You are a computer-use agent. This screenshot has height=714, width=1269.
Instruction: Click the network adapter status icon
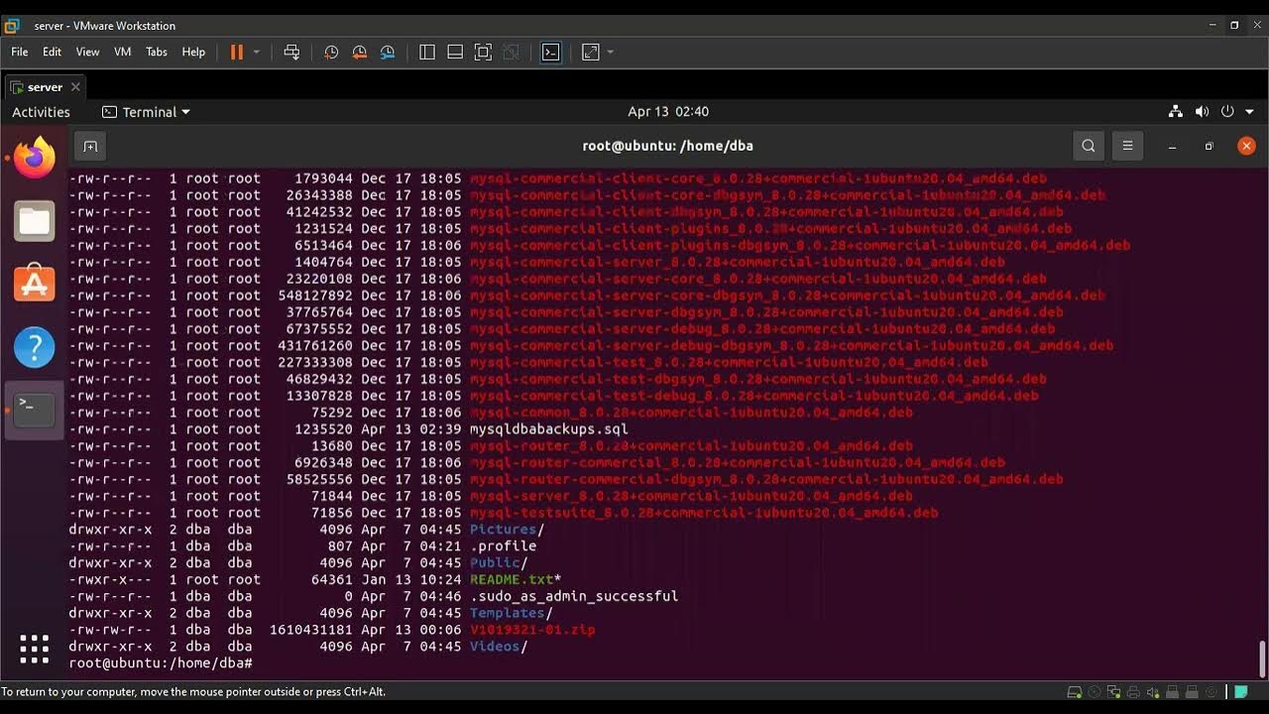click(1114, 692)
